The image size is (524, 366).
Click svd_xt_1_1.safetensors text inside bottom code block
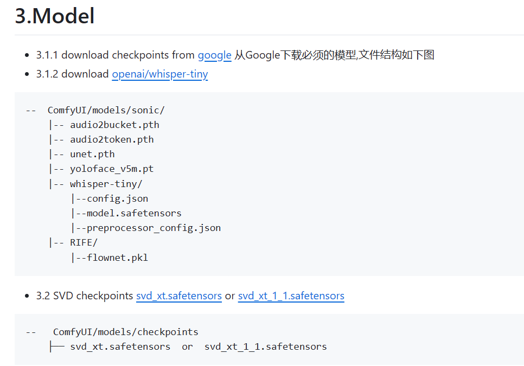pos(265,346)
